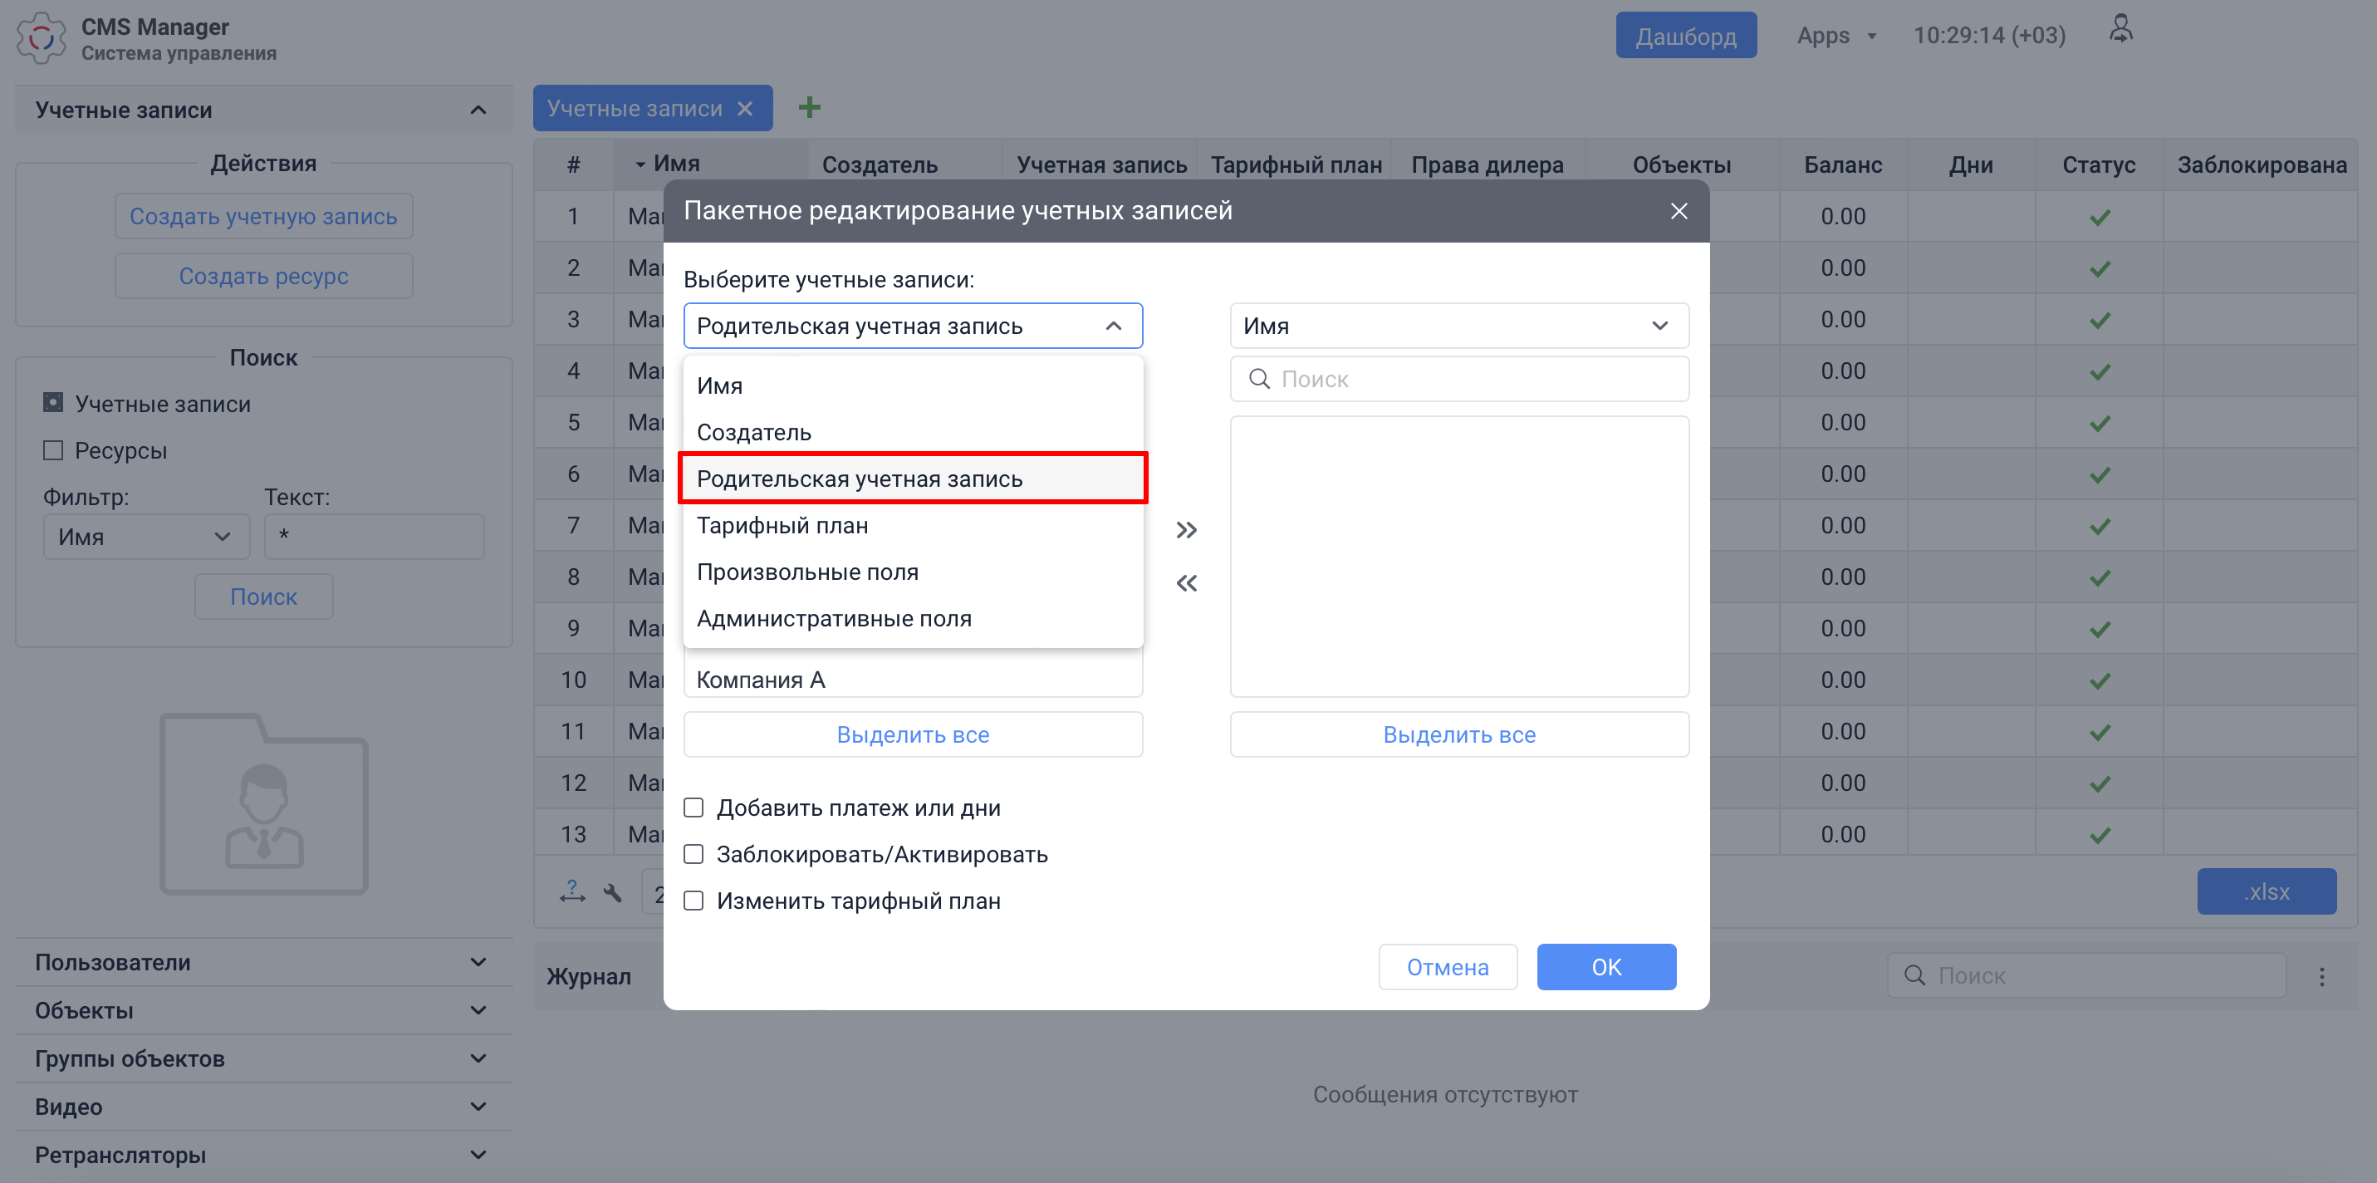Enable the Добавить платеж или дни checkbox
This screenshot has height=1183, width=2377.
693,807
